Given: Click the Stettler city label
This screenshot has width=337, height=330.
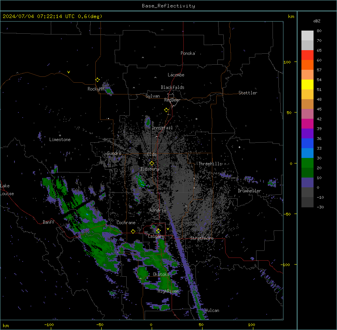Looking at the screenshot, I should tap(248, 93).
